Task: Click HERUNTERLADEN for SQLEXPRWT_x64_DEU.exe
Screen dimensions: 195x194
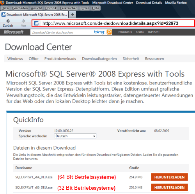Action: coord(169,177)
